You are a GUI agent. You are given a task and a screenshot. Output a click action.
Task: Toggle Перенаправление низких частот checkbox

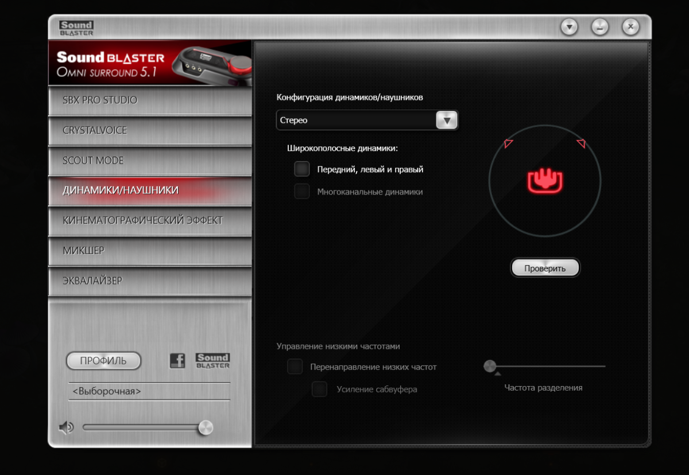click(295, 367)
